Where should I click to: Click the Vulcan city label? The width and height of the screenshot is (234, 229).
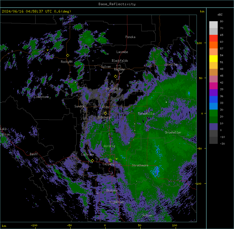[x=147, y=215]
